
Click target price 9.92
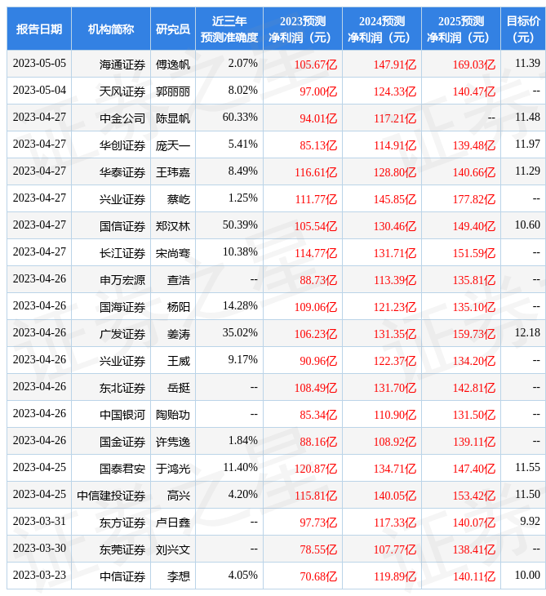pyautogui.click(x=530, y=522)
